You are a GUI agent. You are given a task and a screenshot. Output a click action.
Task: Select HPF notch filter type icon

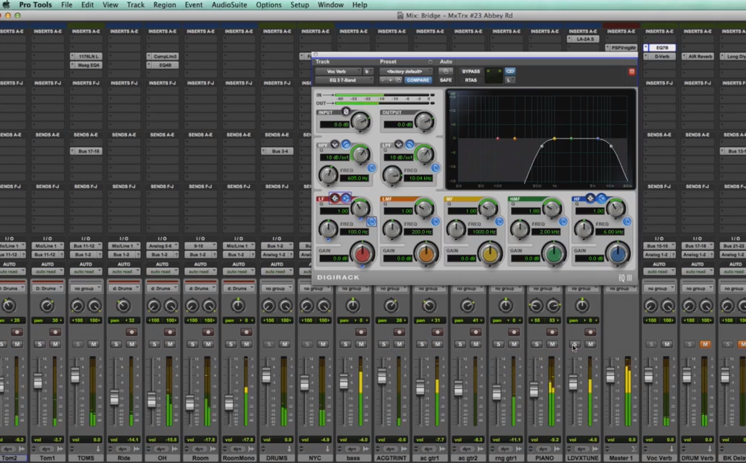point(335,145)
